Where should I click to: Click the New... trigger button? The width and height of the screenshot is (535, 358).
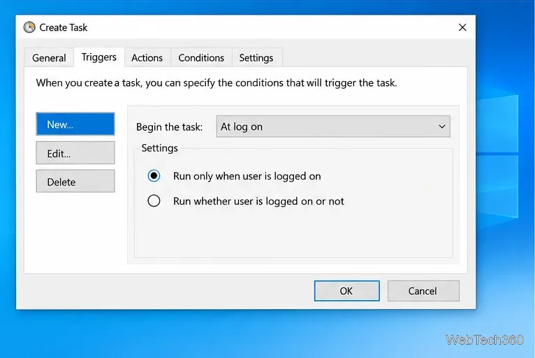coord(75,124)
